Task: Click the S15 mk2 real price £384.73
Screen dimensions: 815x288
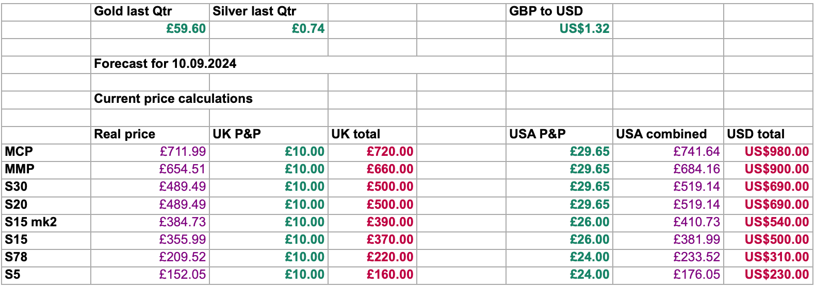Action: (183, 222)
